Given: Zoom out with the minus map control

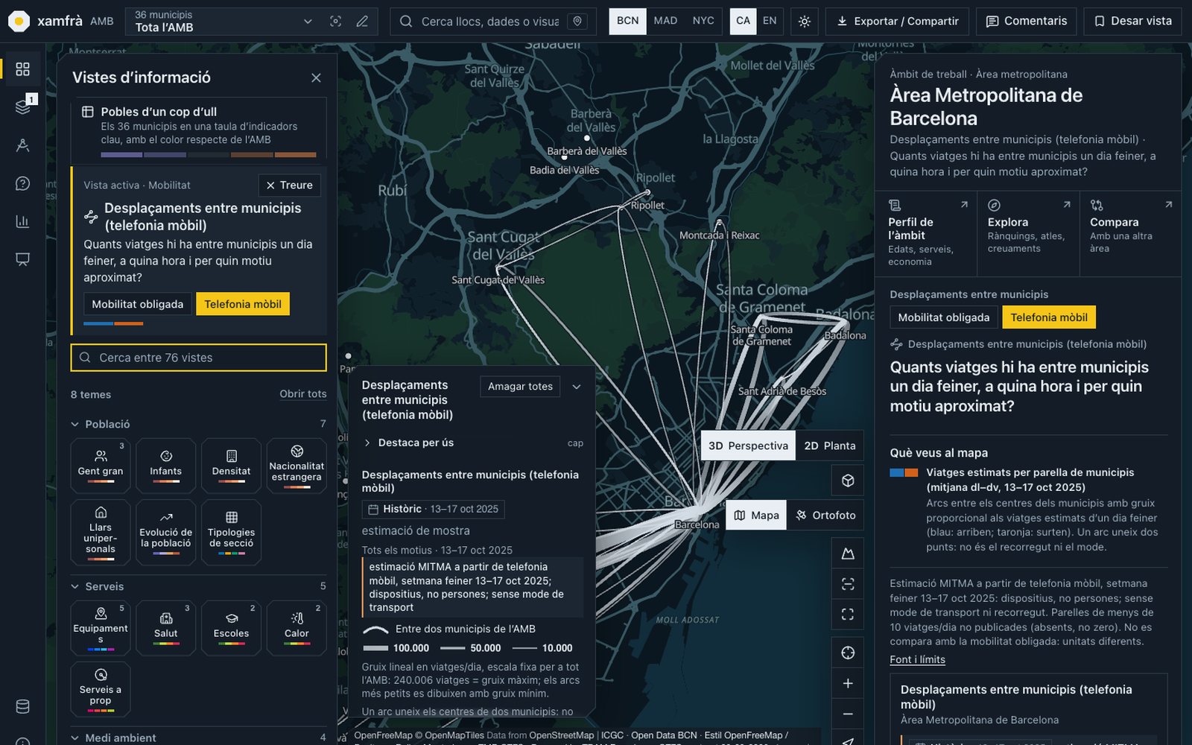Looking at the screenshot, I should pyautogui.click(x=848, y=714).
